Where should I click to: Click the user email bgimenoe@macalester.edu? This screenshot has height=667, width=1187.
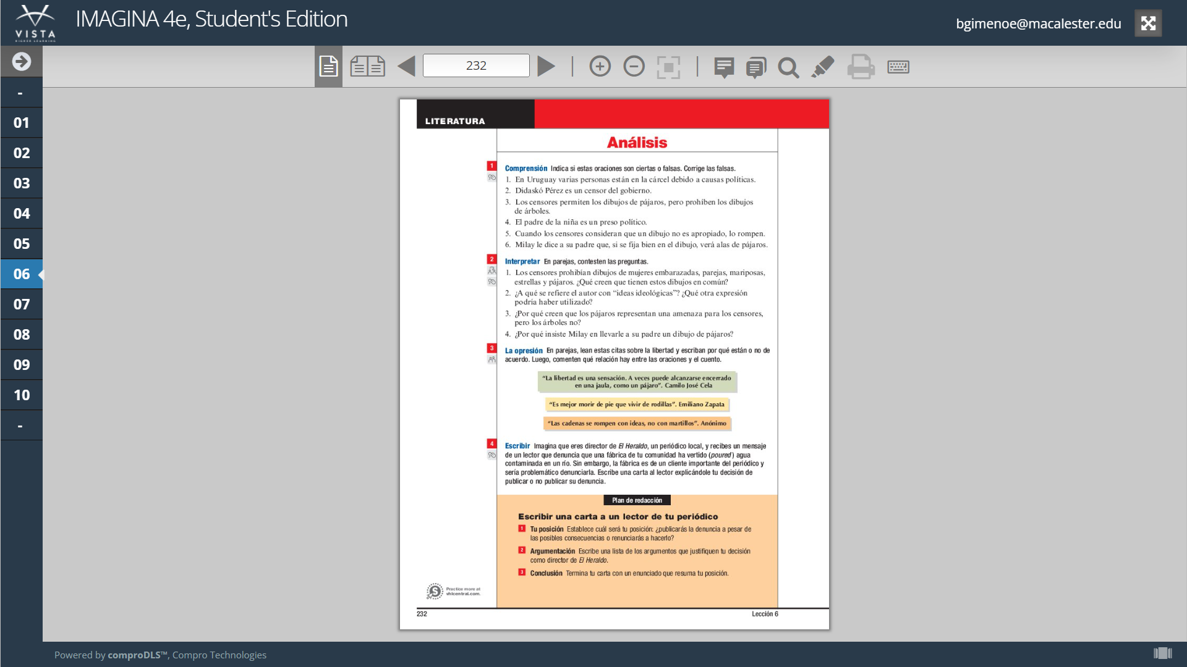click(1038, 23)
